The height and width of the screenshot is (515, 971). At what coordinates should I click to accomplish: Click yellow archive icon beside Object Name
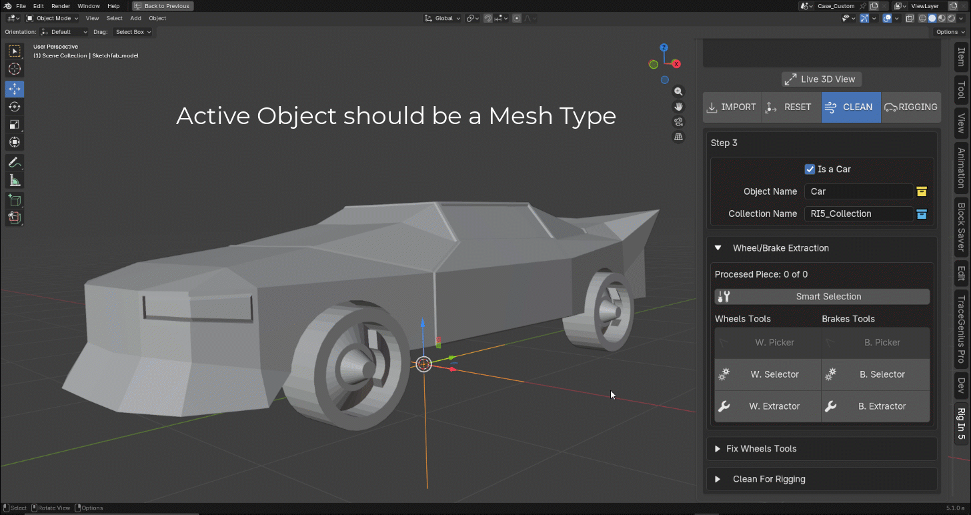tap(922, 191)
